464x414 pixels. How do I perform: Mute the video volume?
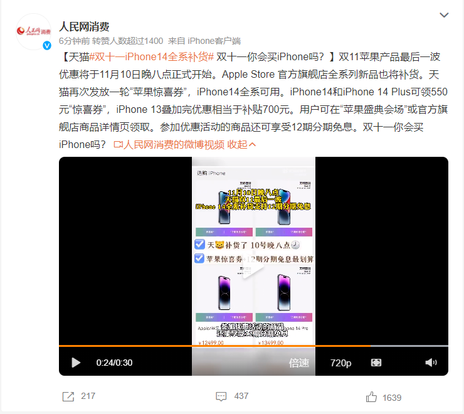click(x=431, y=363)
